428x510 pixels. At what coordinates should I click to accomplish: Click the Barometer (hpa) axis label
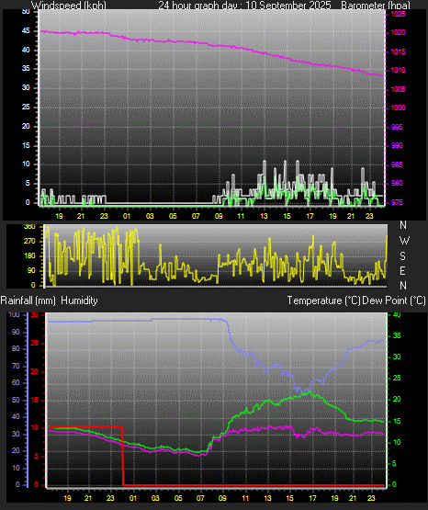pyautogui.click(x=376, y=5)
